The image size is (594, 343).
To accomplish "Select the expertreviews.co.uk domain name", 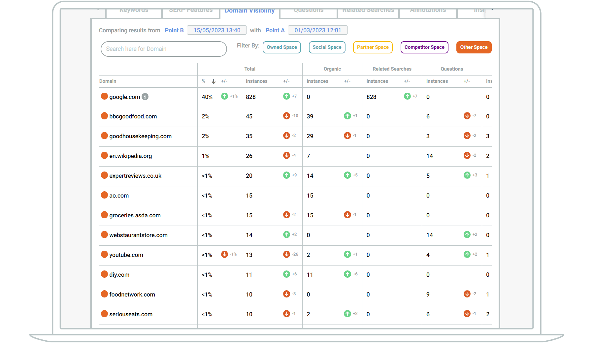I will pyautogui.click(x=135, y=176).
